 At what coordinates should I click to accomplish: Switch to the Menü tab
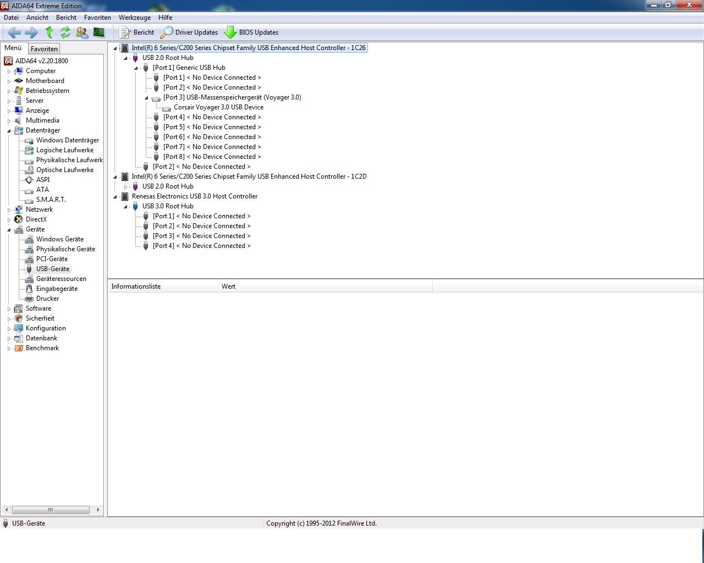[x=13, y=48]
